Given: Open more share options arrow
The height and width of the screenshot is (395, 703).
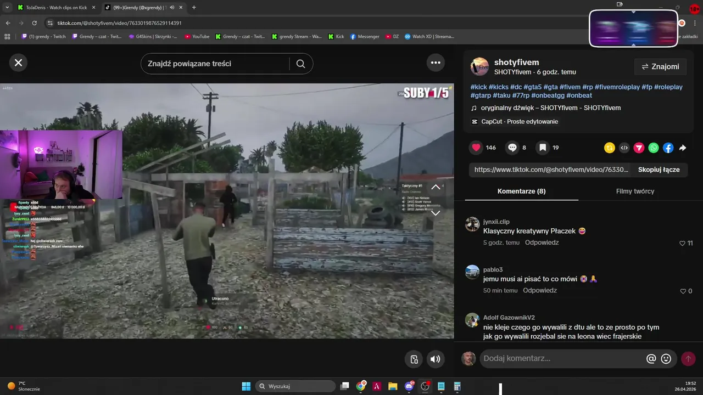Looking at the screenshot, I should click(683, 148).
